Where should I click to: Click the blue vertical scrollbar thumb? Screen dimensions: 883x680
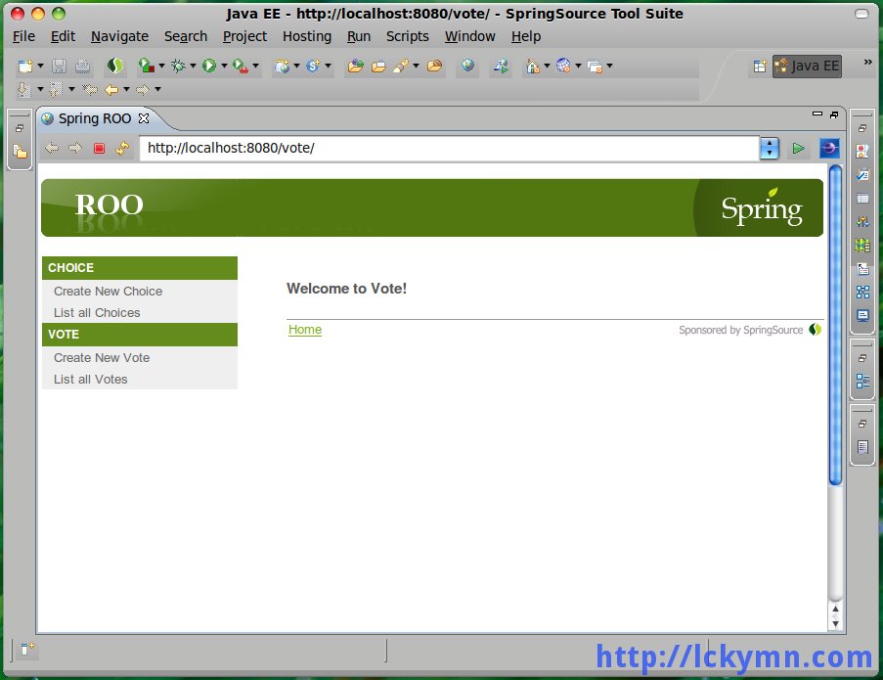click(836, 325)
